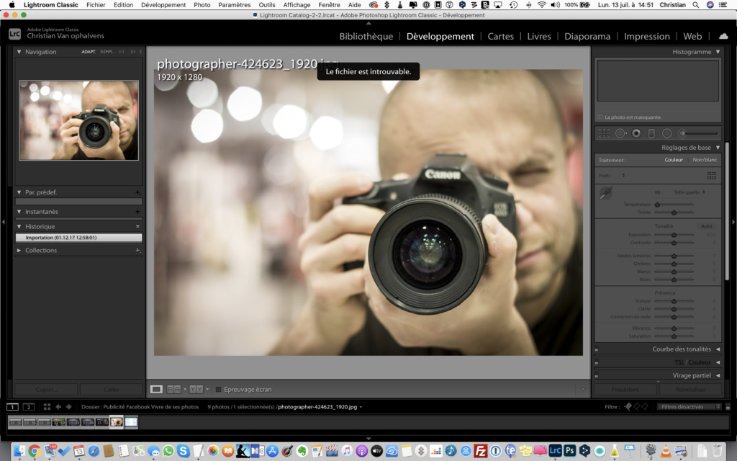Open the Impression module
This screenshot has height=461, width=737.
click(647, 36)
